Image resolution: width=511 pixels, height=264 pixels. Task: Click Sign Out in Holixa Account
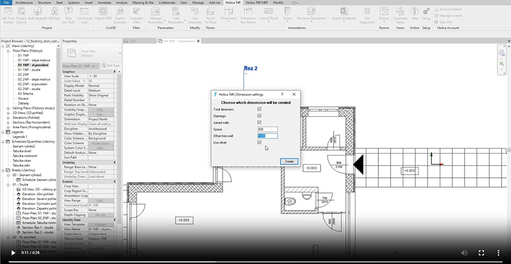pos(442,22)
